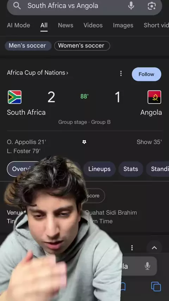Open match card three-dot options
Image resolution: width=169 pixels, height=301 pixels.
[x=121, y=73]
